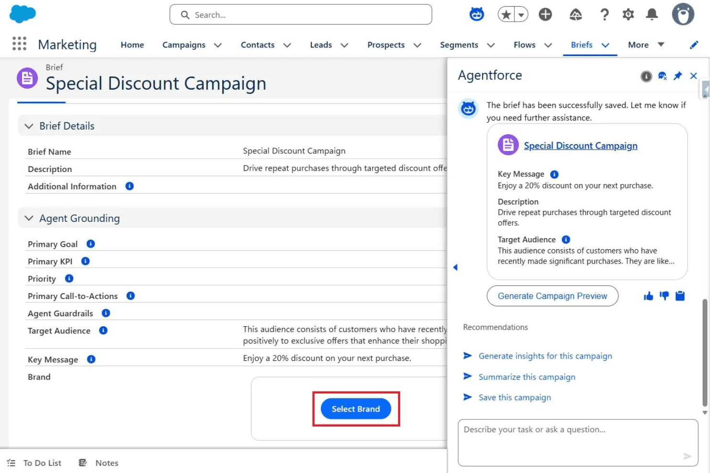This screenshot has width=710, height=473.
Task: Choose Summarize this campaign recommendation
Action: [527, 377]
